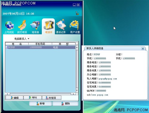Click the horizontal scroll right arrow
The height and width of the screenshot is (113, 149).
coord(73,94)
